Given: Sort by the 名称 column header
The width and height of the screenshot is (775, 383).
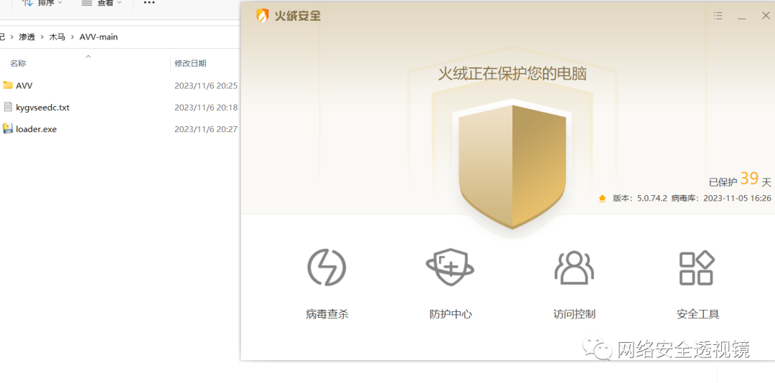Looking at the screenshot, I should tap(18, 63).
